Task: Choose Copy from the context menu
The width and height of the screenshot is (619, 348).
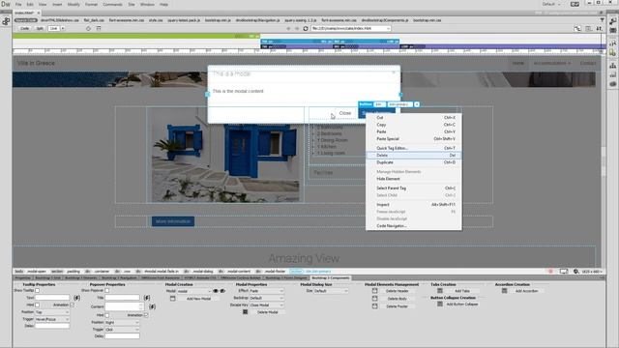Action: tap(413, 125)
